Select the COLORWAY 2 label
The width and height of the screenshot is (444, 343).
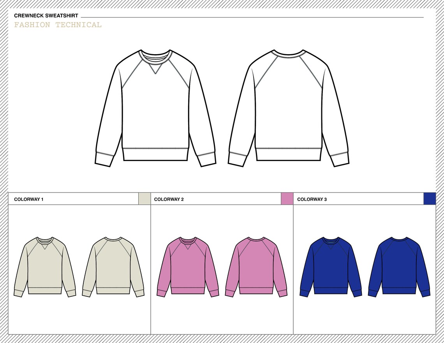coord(169,198)
